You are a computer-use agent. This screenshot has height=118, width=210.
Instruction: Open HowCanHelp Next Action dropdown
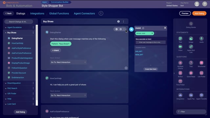click(x=68, y=95)
